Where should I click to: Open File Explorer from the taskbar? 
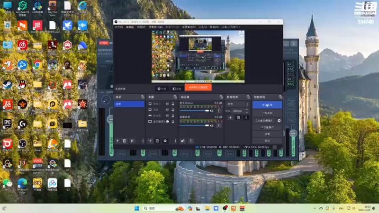pos(207,208)
